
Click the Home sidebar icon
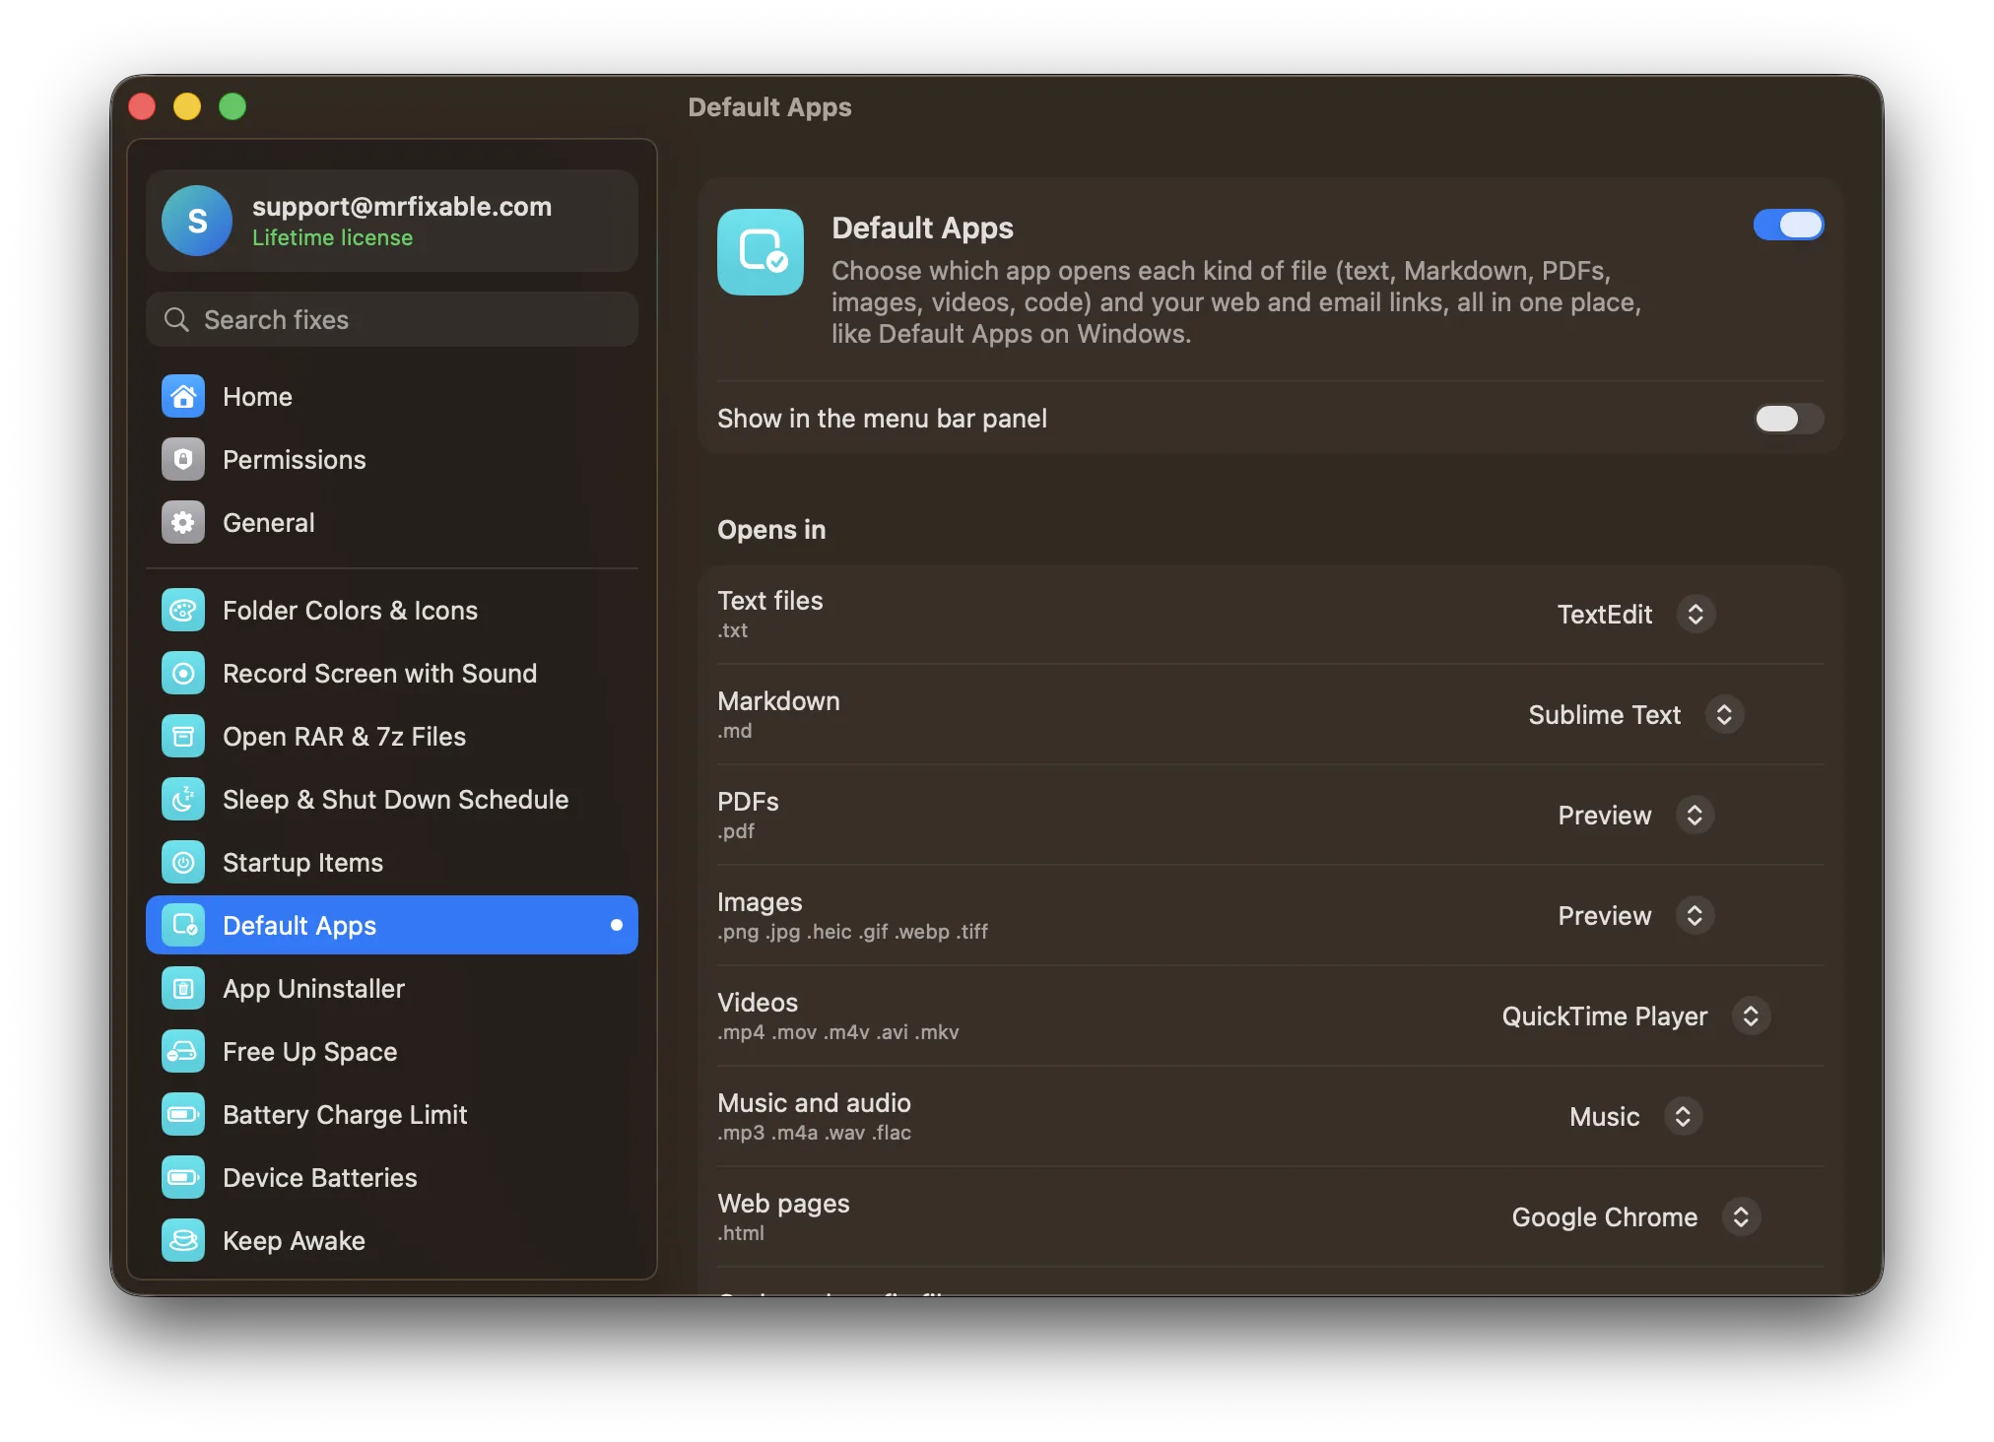click(x=183, y=396)
